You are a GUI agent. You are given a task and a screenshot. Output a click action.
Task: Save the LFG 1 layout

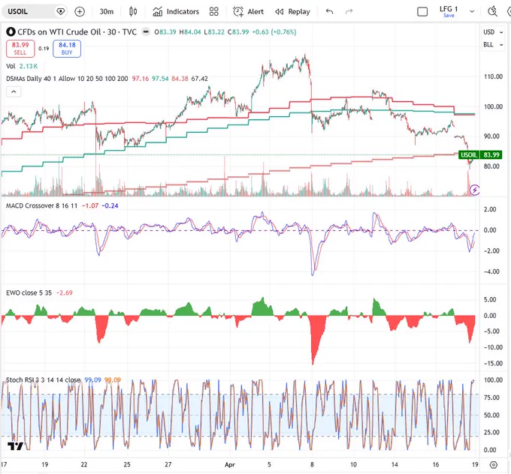(449, 15)
